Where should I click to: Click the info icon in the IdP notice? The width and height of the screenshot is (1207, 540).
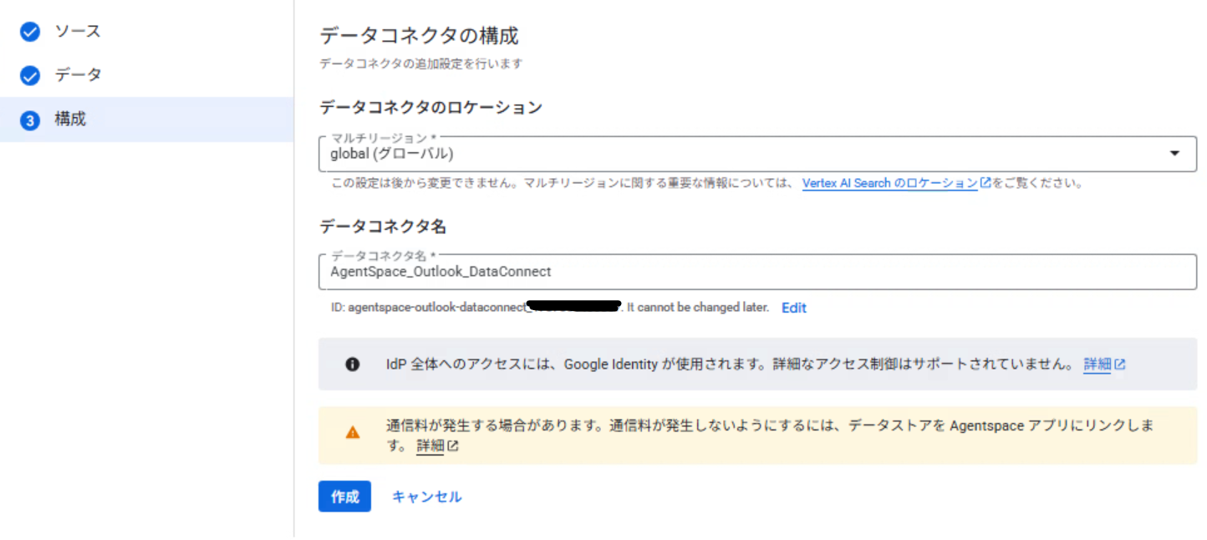352,364
